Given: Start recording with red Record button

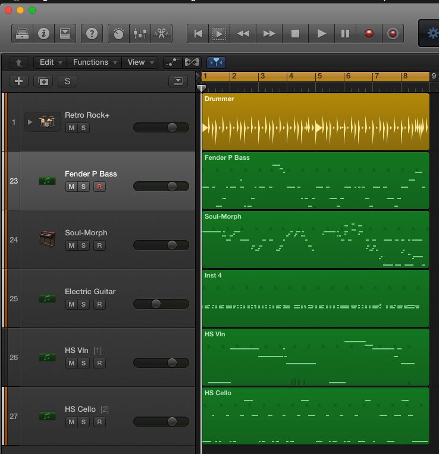Looking at the screenshot, I should click(x=369, y=34).
